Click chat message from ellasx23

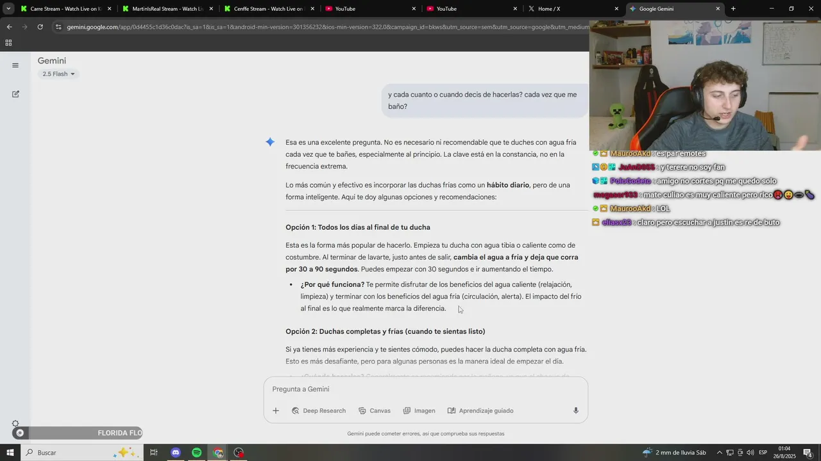[686, 223]
